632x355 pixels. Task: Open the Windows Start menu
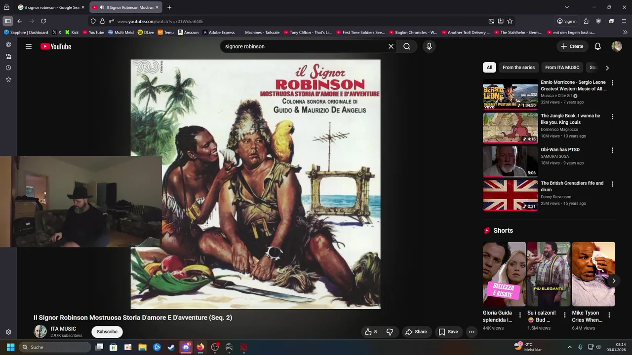tap(10, 347)
